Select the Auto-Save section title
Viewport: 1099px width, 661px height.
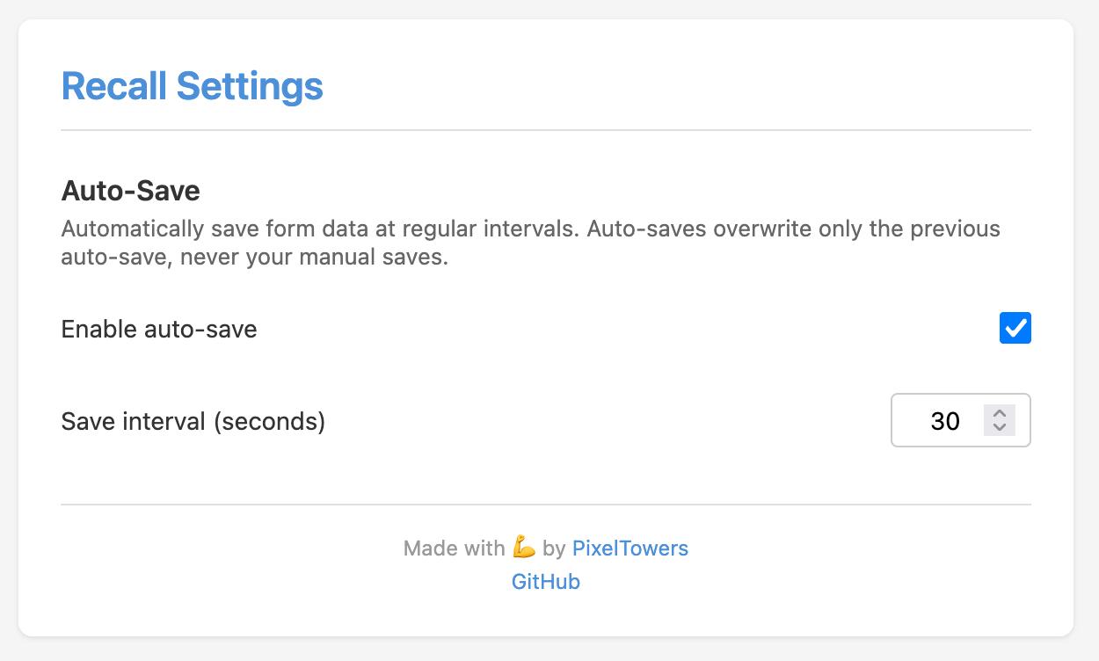tap(130, 190)
